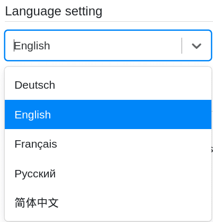Choose the last option in Chinese characters
This screenshot has height=222, width=213.
(108, 203)
